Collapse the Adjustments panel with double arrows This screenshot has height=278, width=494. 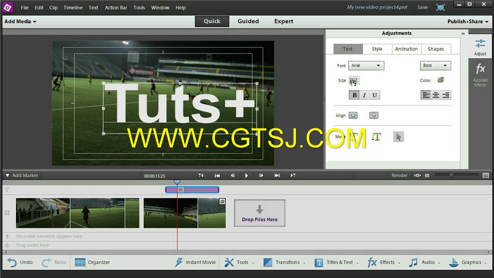click(x=463, y=33)
